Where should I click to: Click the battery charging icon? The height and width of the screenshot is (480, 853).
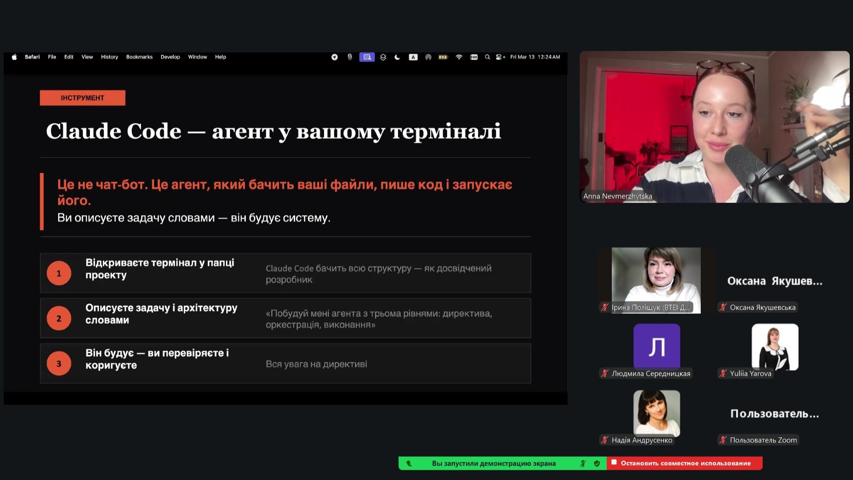[443, 57]
